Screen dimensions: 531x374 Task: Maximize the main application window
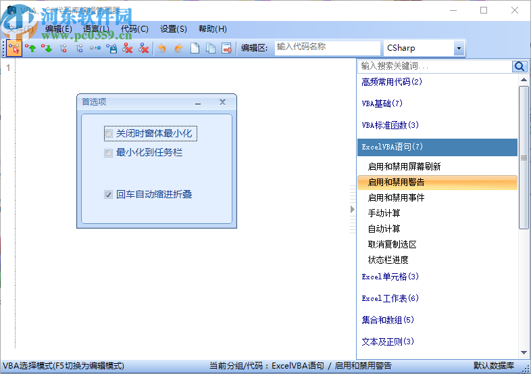(x=484, y=11)
